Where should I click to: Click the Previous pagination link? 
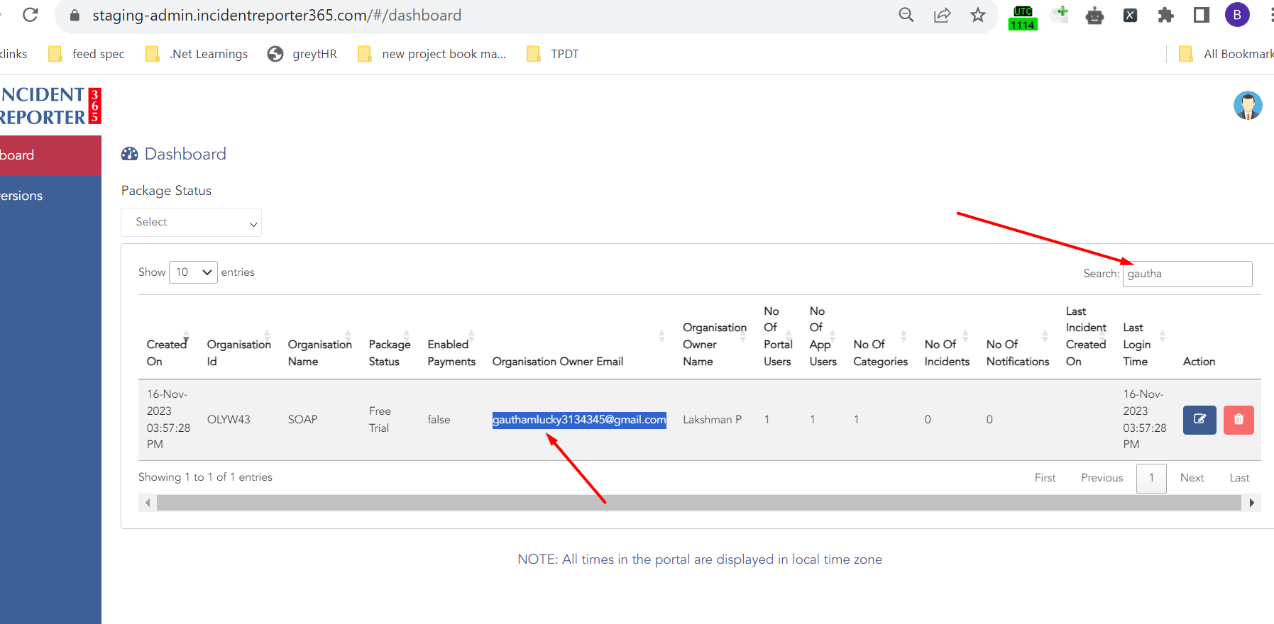[1102, 478]
